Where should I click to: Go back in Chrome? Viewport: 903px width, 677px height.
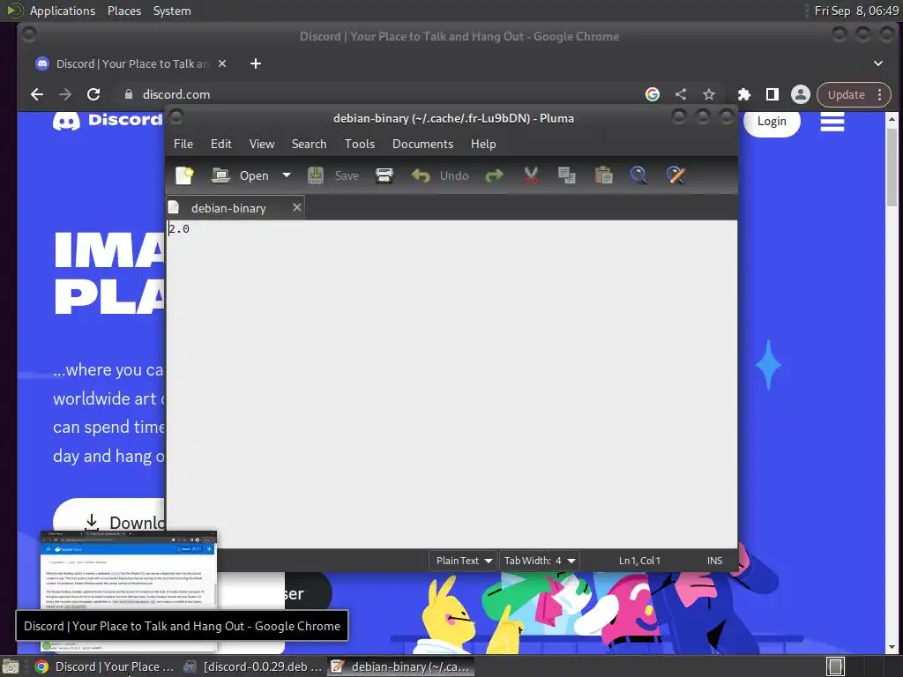pos(37,94)
